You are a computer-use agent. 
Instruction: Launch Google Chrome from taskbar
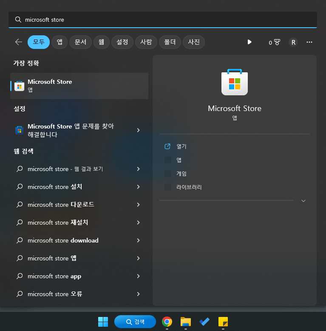[167, 322]
